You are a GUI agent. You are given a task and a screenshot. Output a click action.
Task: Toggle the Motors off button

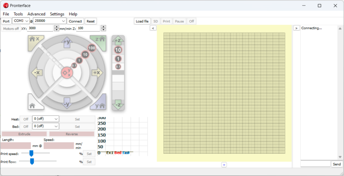point(11,29)
